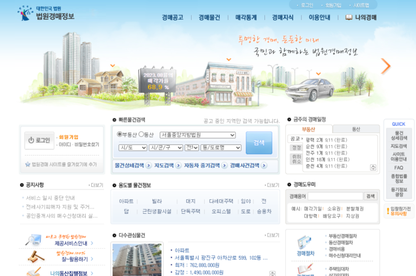Screen dimensions: 416x276
Task: Click orange down arrow above the house
Action: tap(113, 65)
